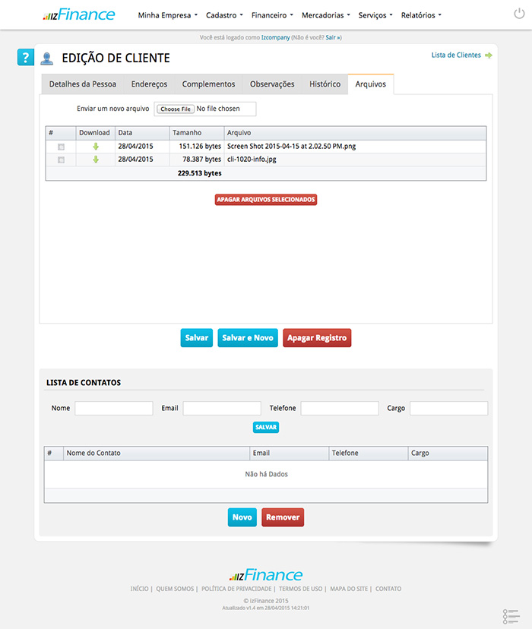
Task: Download the Screen Shot PNG file
Action: (96, 147)
